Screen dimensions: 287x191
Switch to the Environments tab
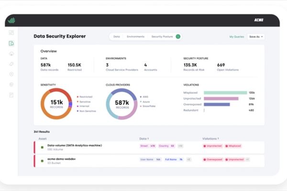pyautogui.click(x=136, y=37)
